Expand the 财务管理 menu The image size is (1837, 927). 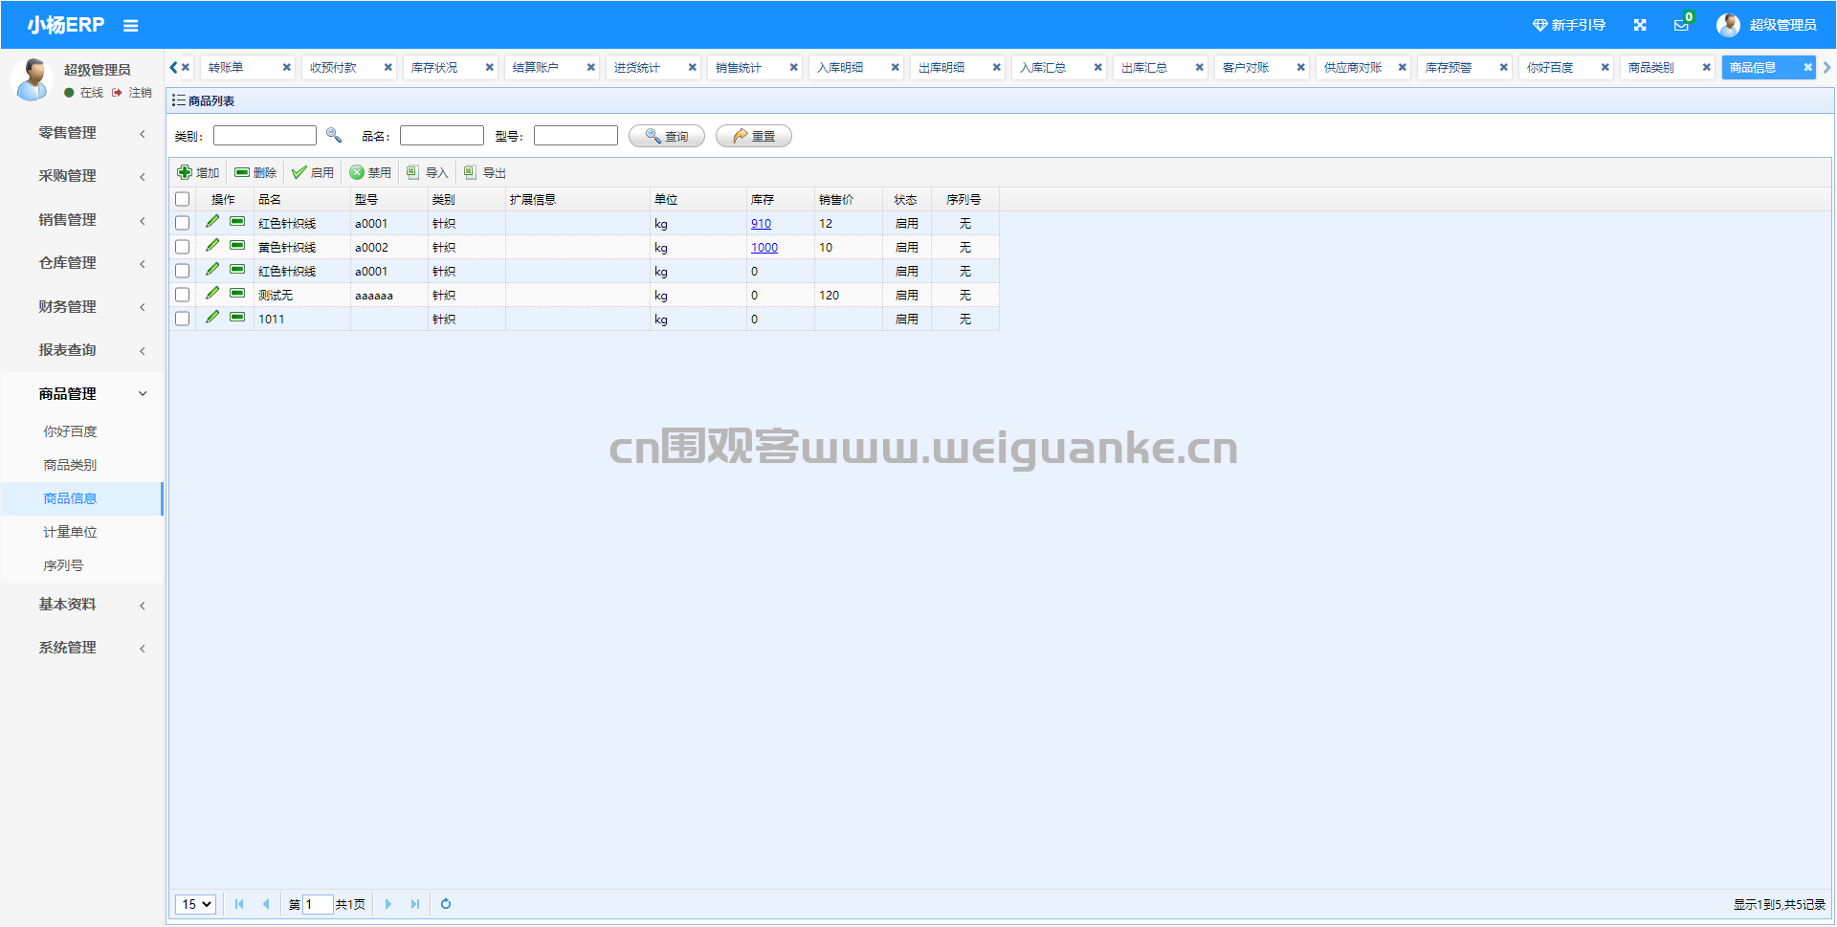pos(82,307)
